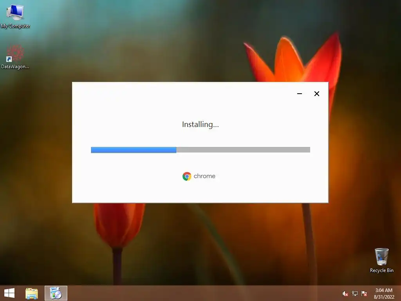Minimize the Chrome installer window
Image resolution: width=401 pixels, height=301 pixels.
click(300, 94)
